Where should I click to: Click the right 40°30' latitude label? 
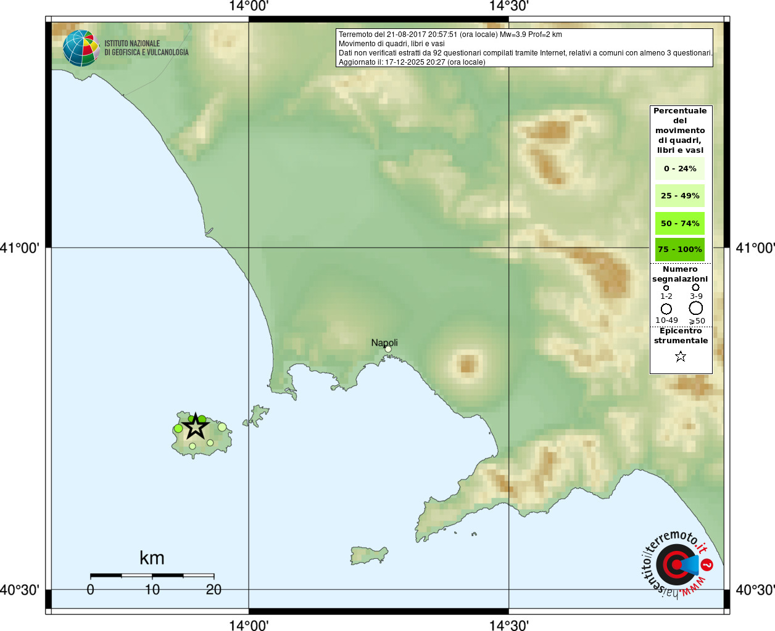[x=755, y=590]
